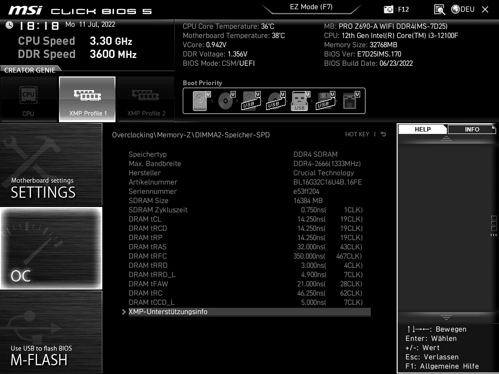The image size is (499, 374).
Task: Click the DDR Speed 3600 MHz readout
Action: click(x=77, y=54)
